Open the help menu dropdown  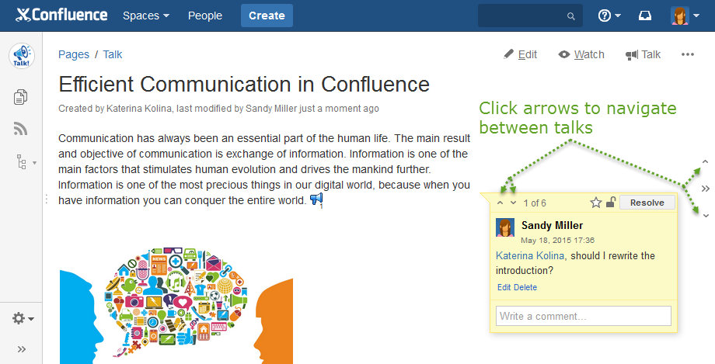[x=609, y=16]
